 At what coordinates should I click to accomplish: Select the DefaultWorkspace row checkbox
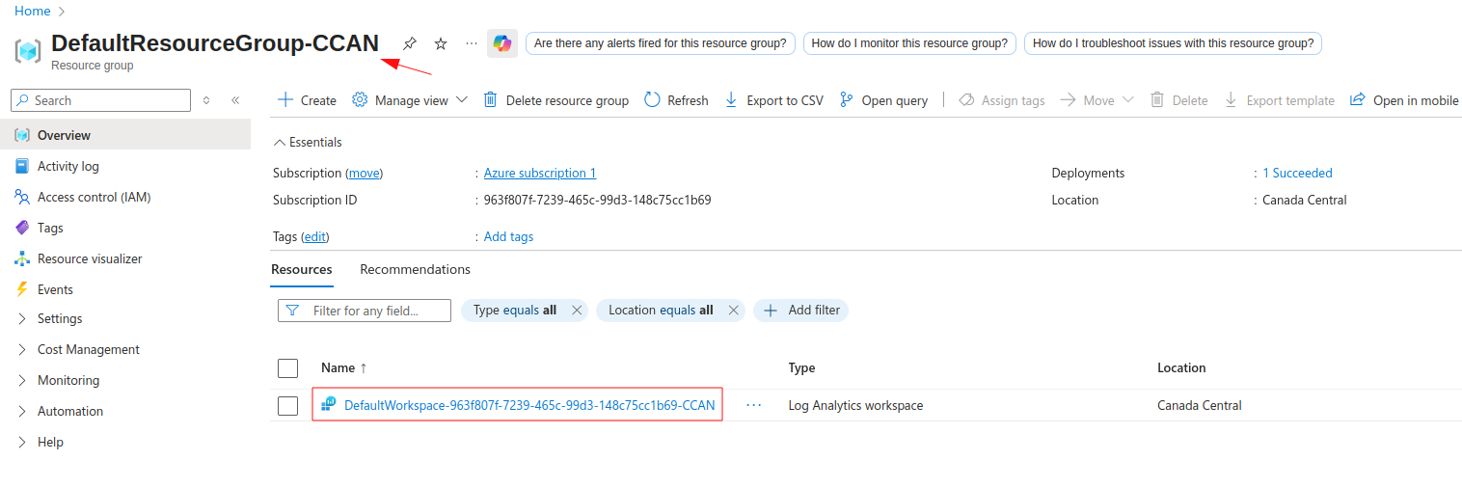click(287, 406)
